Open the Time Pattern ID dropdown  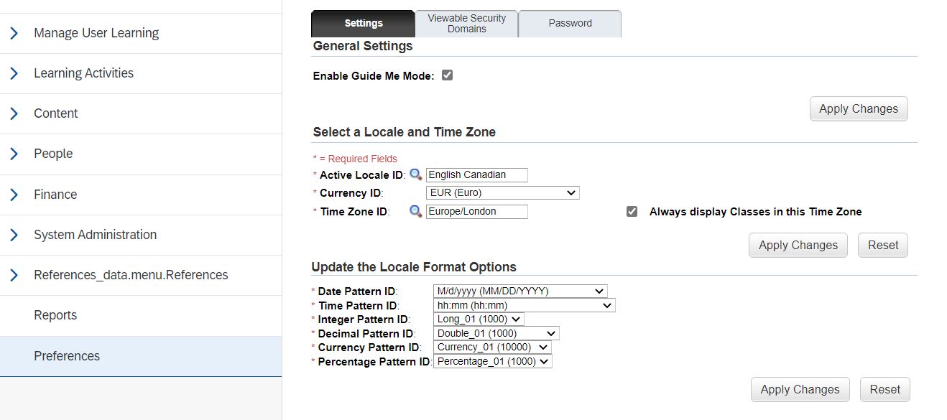pos(525,305)
